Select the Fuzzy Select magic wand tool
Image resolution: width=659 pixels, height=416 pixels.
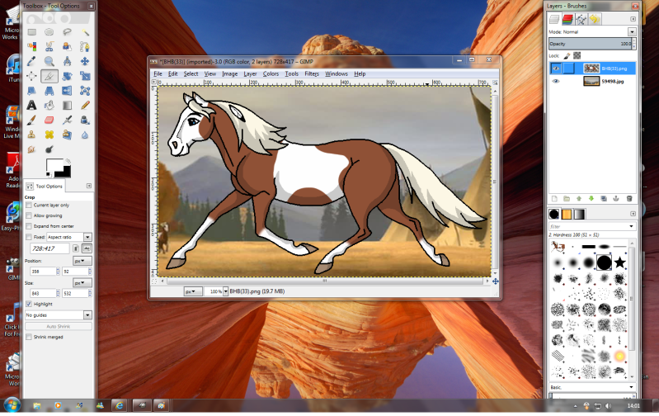[85, 32]
